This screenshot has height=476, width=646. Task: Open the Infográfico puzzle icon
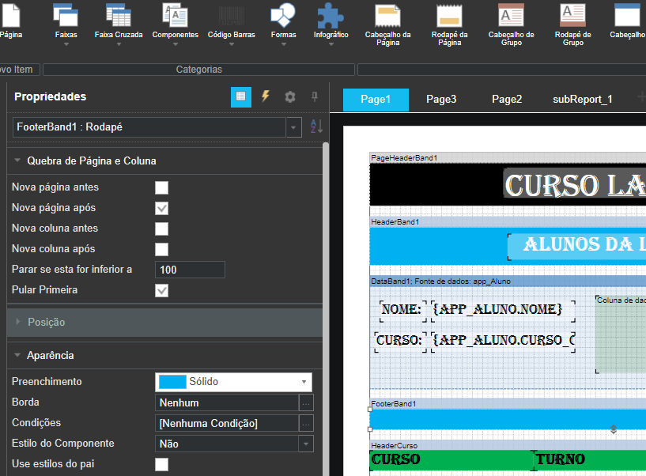pyautogui.click(x=331, y=15)
